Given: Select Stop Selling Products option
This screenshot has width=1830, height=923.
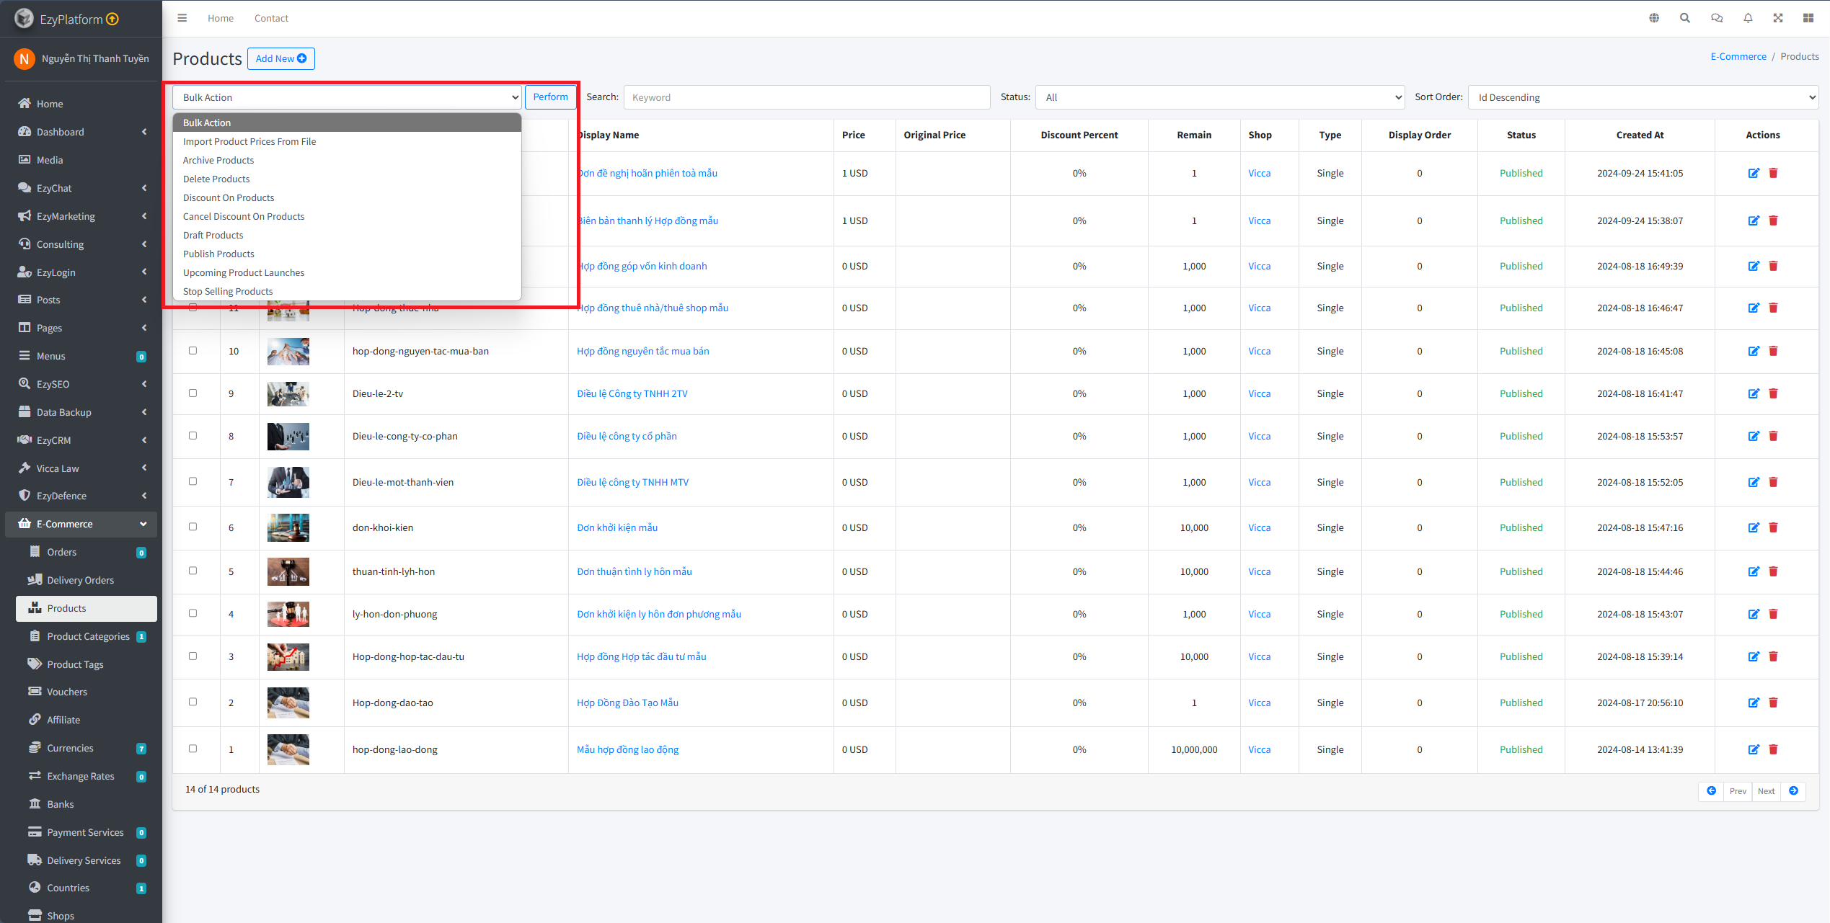Looking at the screenshot, I should [228, 291].
